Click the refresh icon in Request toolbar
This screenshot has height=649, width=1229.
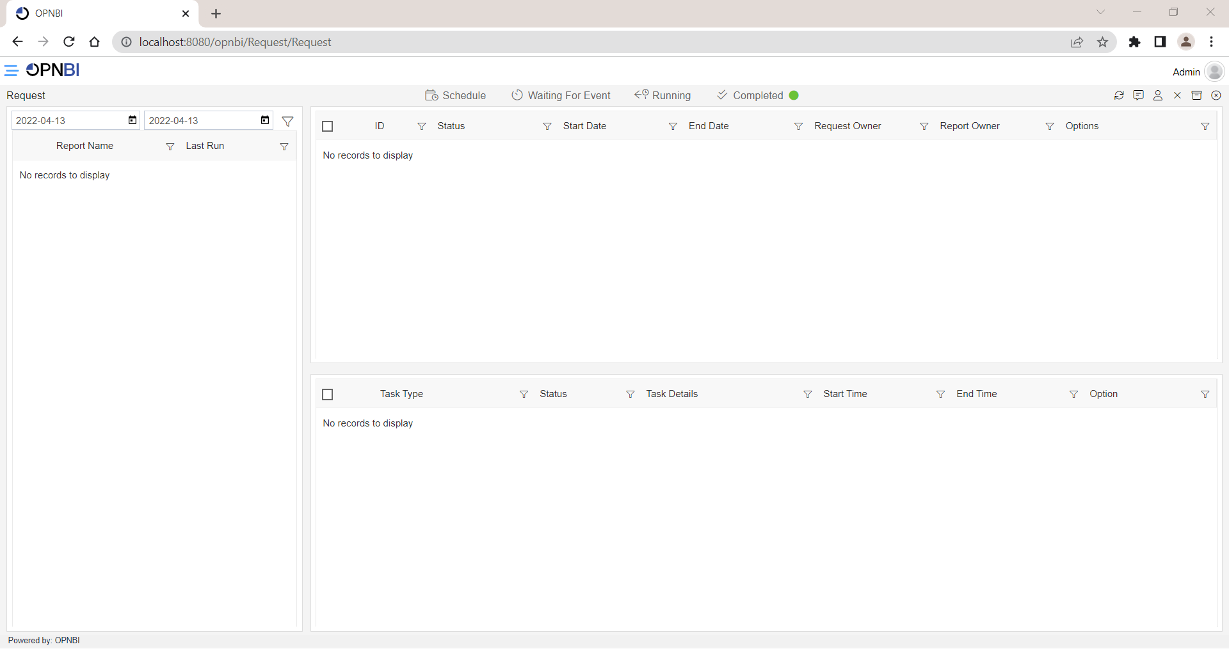pyautogui.click(x=1119, y=95)
